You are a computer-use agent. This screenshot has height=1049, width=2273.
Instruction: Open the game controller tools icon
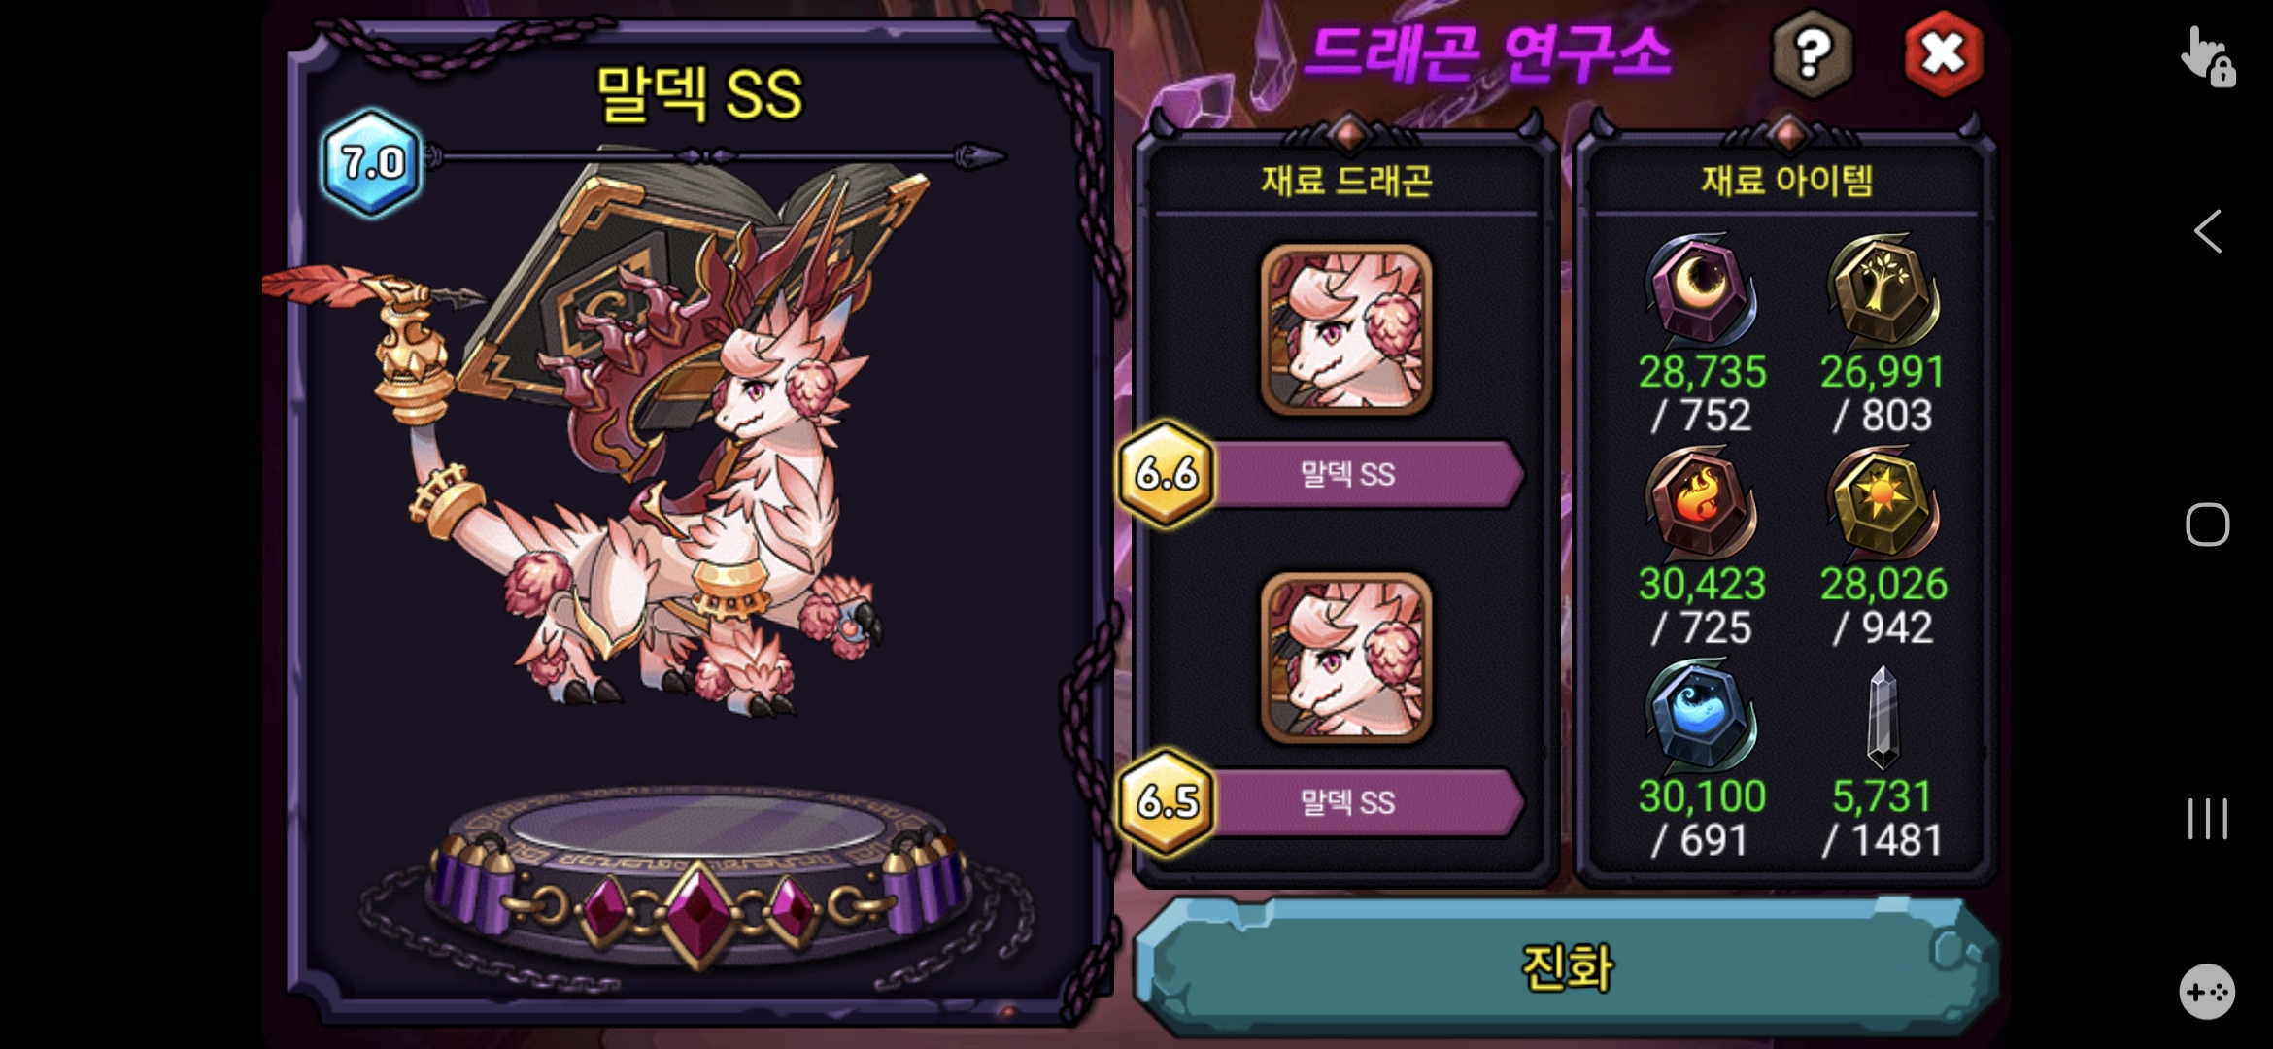[2207, 992]
